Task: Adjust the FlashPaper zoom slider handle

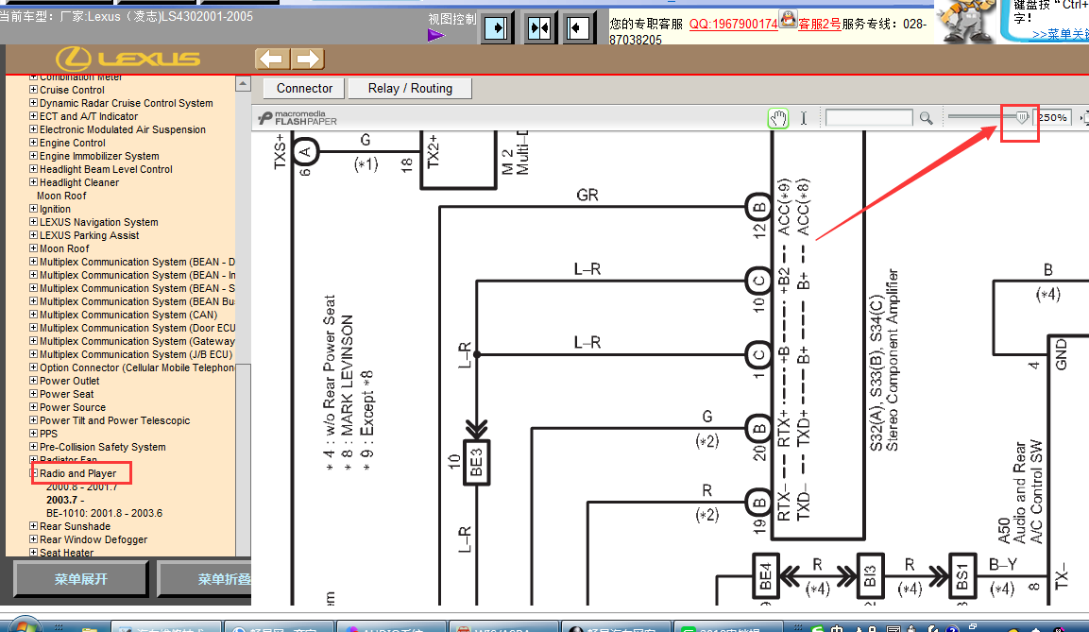Action: 1022,117
